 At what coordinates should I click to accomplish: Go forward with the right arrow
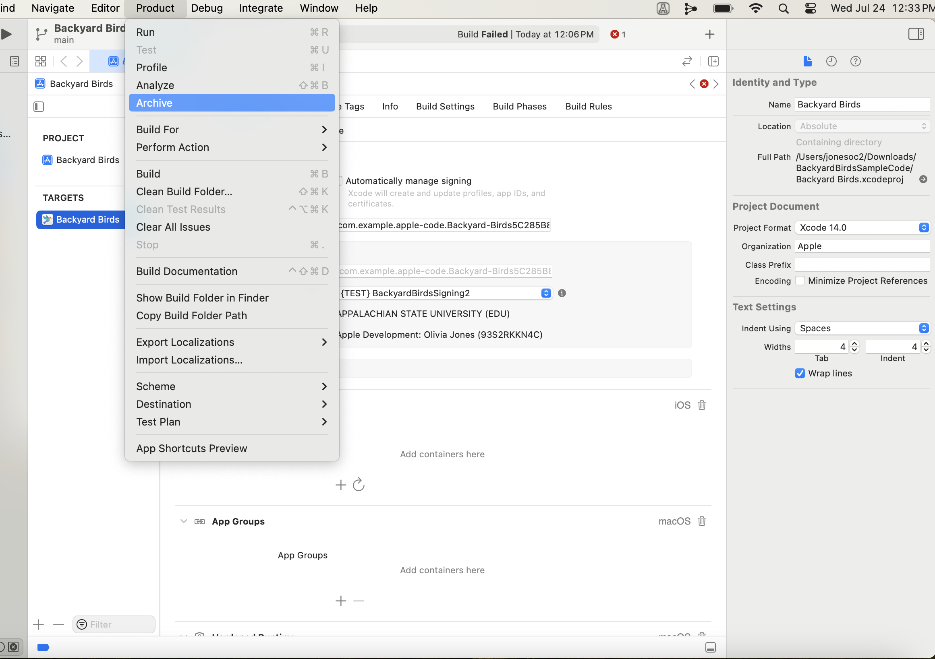[x=80, y=62]
